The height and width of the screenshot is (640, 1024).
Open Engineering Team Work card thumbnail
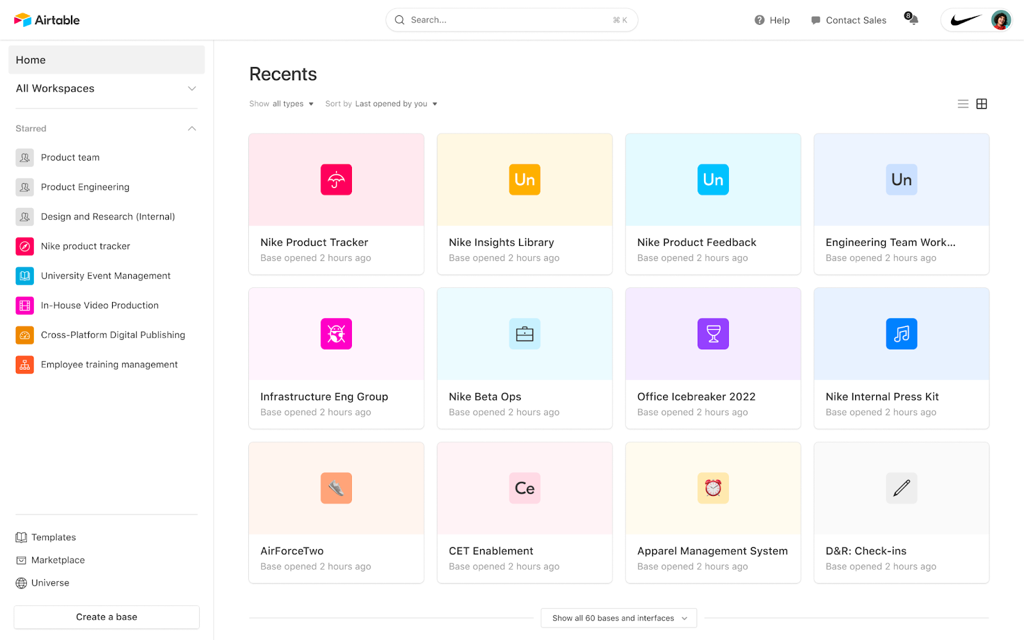coord(902,180)
